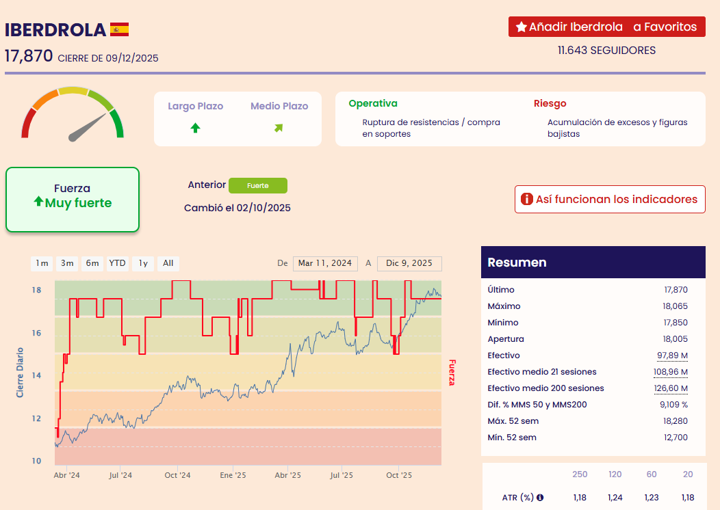Image resolution: width=720 pixels, height=510 pixels.
Task: Select the 1m chart range
Action: [x=42, y=263]
